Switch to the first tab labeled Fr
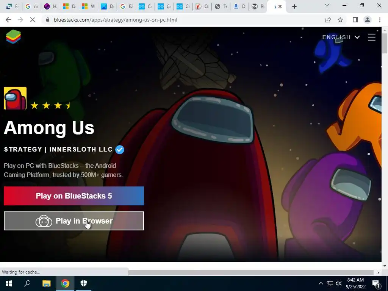The width and height of the screenshot is (388, 291). 13,6
